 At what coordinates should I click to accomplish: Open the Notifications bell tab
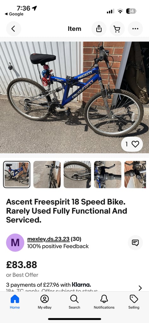[104, 302]
